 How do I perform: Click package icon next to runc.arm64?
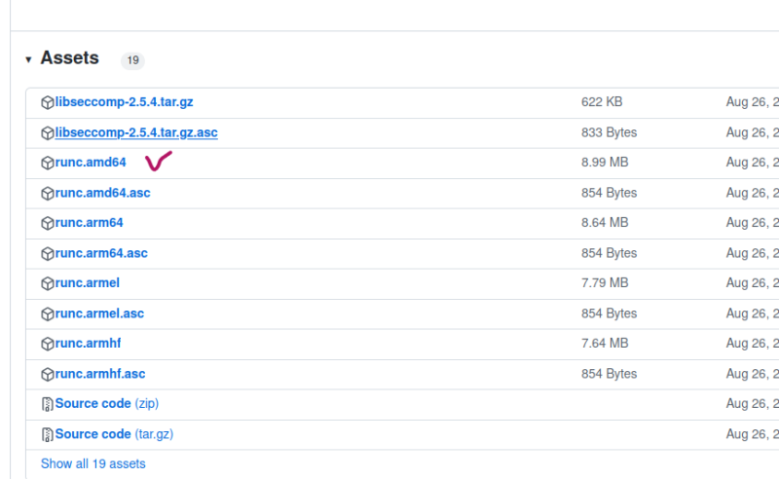[47, 223]
